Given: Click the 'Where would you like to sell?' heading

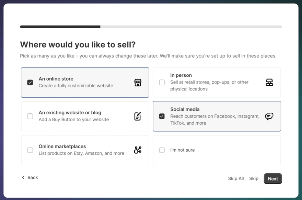Looking at the screenshot, I should pyautogui.click(x=78, y=45).
